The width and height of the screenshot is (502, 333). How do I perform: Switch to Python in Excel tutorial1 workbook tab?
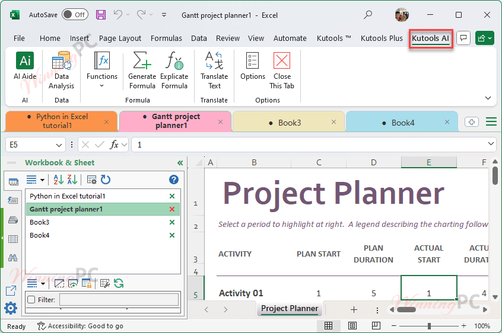click(x=62, y=121)
